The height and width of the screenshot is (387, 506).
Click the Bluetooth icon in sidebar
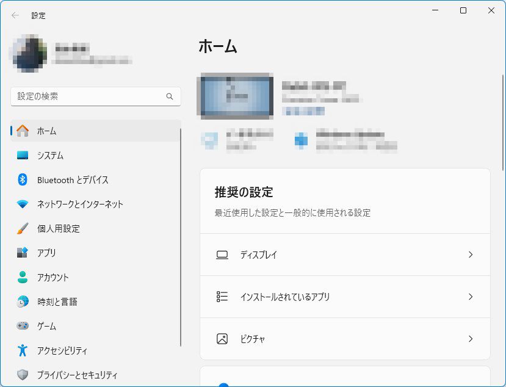click(23, 179)
